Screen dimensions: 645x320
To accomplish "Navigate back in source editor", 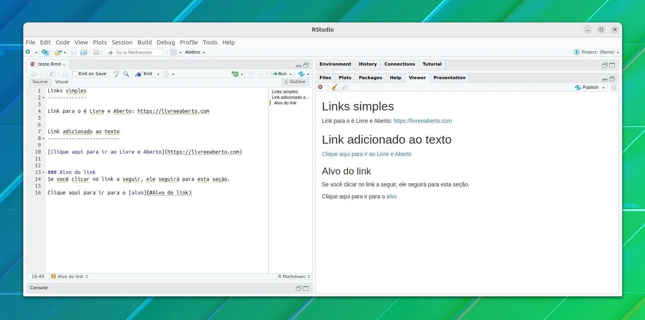I will coord(33,74).
